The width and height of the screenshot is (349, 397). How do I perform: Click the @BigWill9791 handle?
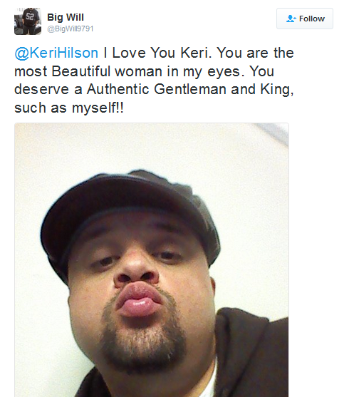pos(71,29)
